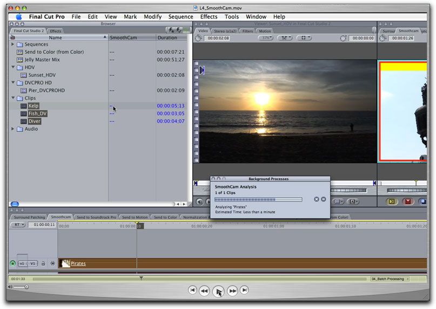Image resolution: width=436 pixels, height=309 pixels.
Task: Open Surround Patching timeline tab
Action: (29, 217)
